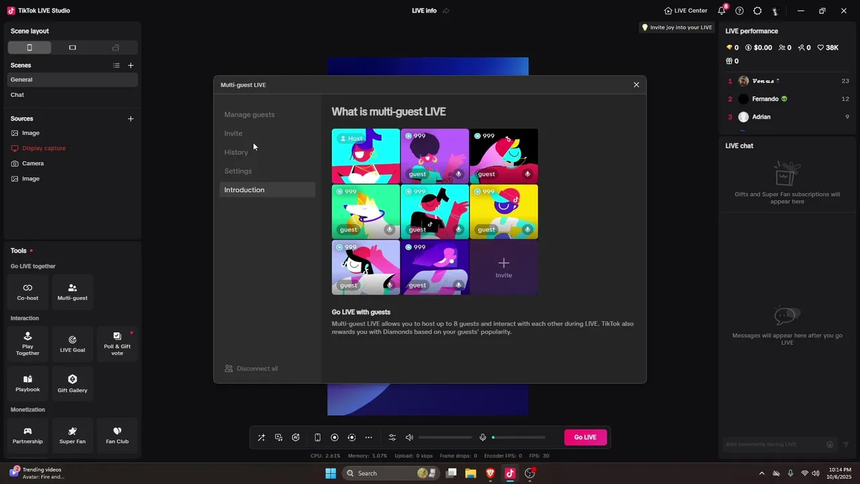Switch to Invite tab in dialog
This screenshot has height=484, width=860.
tap(267, 133)
